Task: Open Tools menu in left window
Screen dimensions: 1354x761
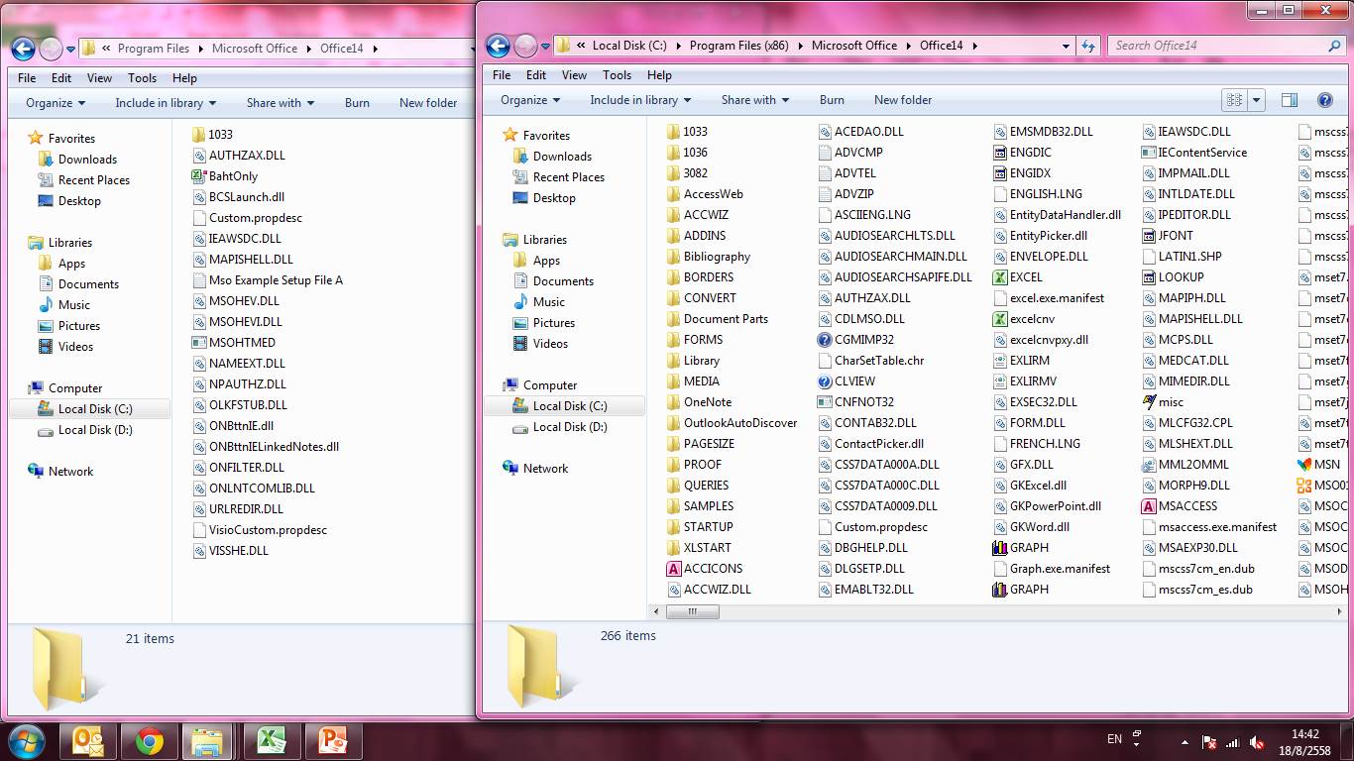Action: click(142, 78)
